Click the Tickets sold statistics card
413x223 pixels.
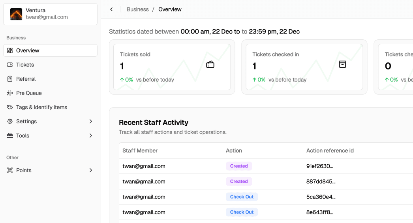tap(172, 67)
